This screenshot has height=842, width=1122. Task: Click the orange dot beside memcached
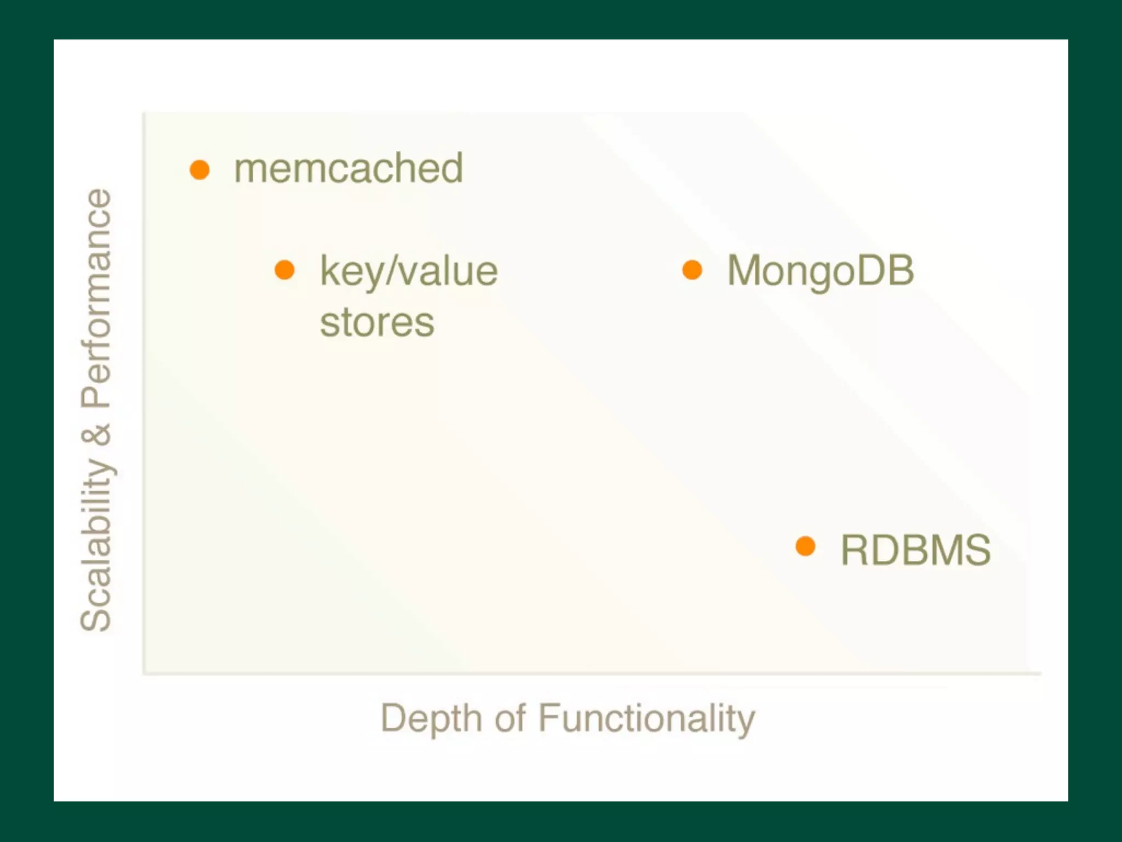199,169
